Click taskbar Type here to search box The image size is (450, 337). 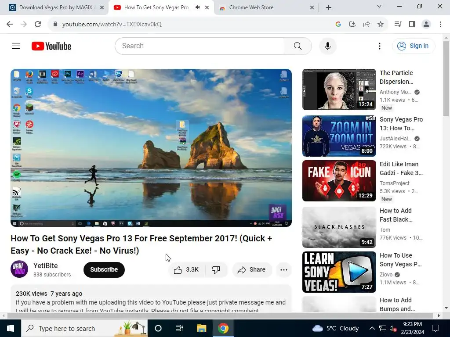click(x=84, y=328)
